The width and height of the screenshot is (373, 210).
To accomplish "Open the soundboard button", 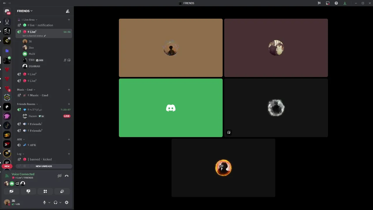I will click(x=62, y=191).
